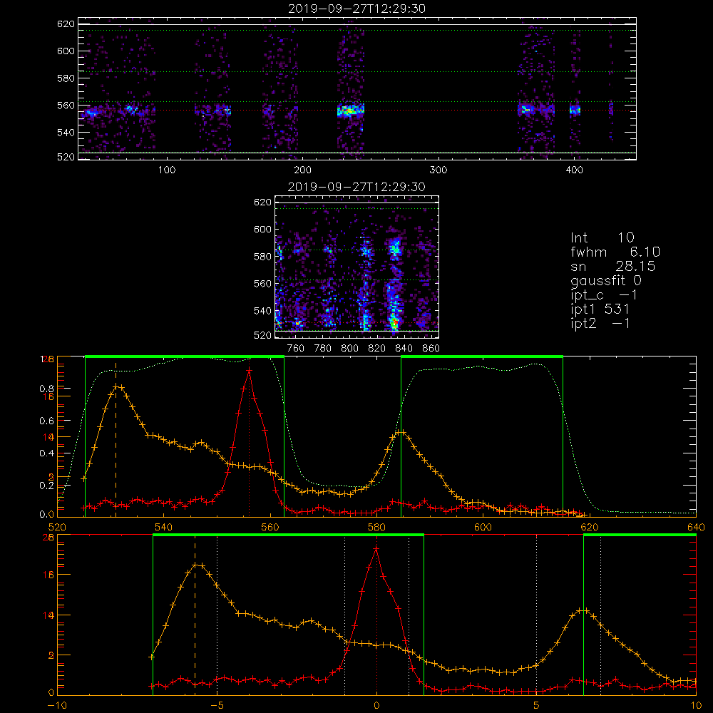
Task: Click x-axis label 620 on third plot
Action: 590,527
